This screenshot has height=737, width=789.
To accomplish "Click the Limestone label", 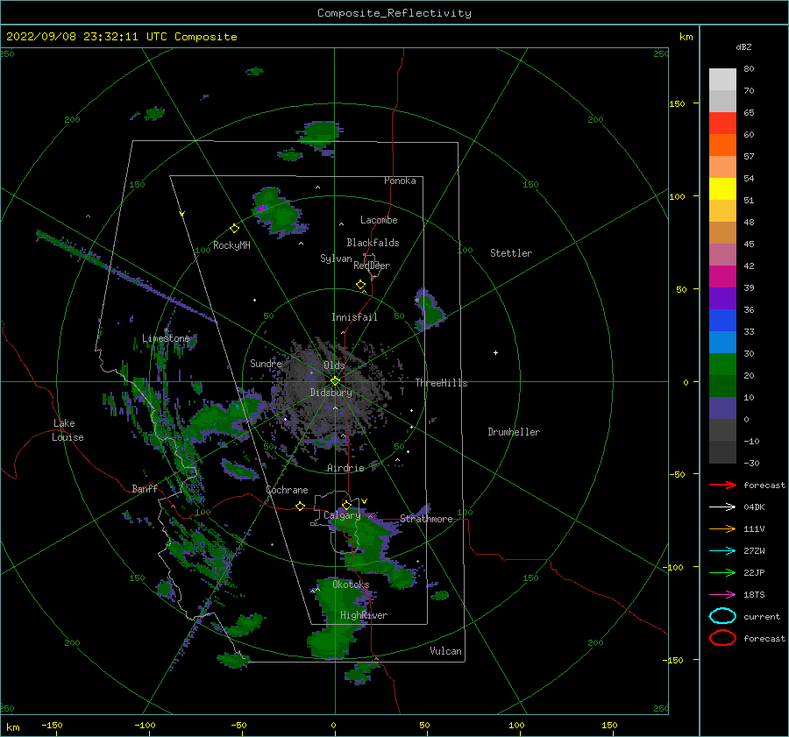I will coord(166,338).
